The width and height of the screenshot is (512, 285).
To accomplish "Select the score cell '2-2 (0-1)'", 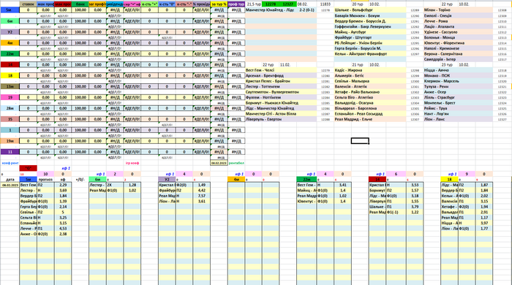I will click(306, 10).
